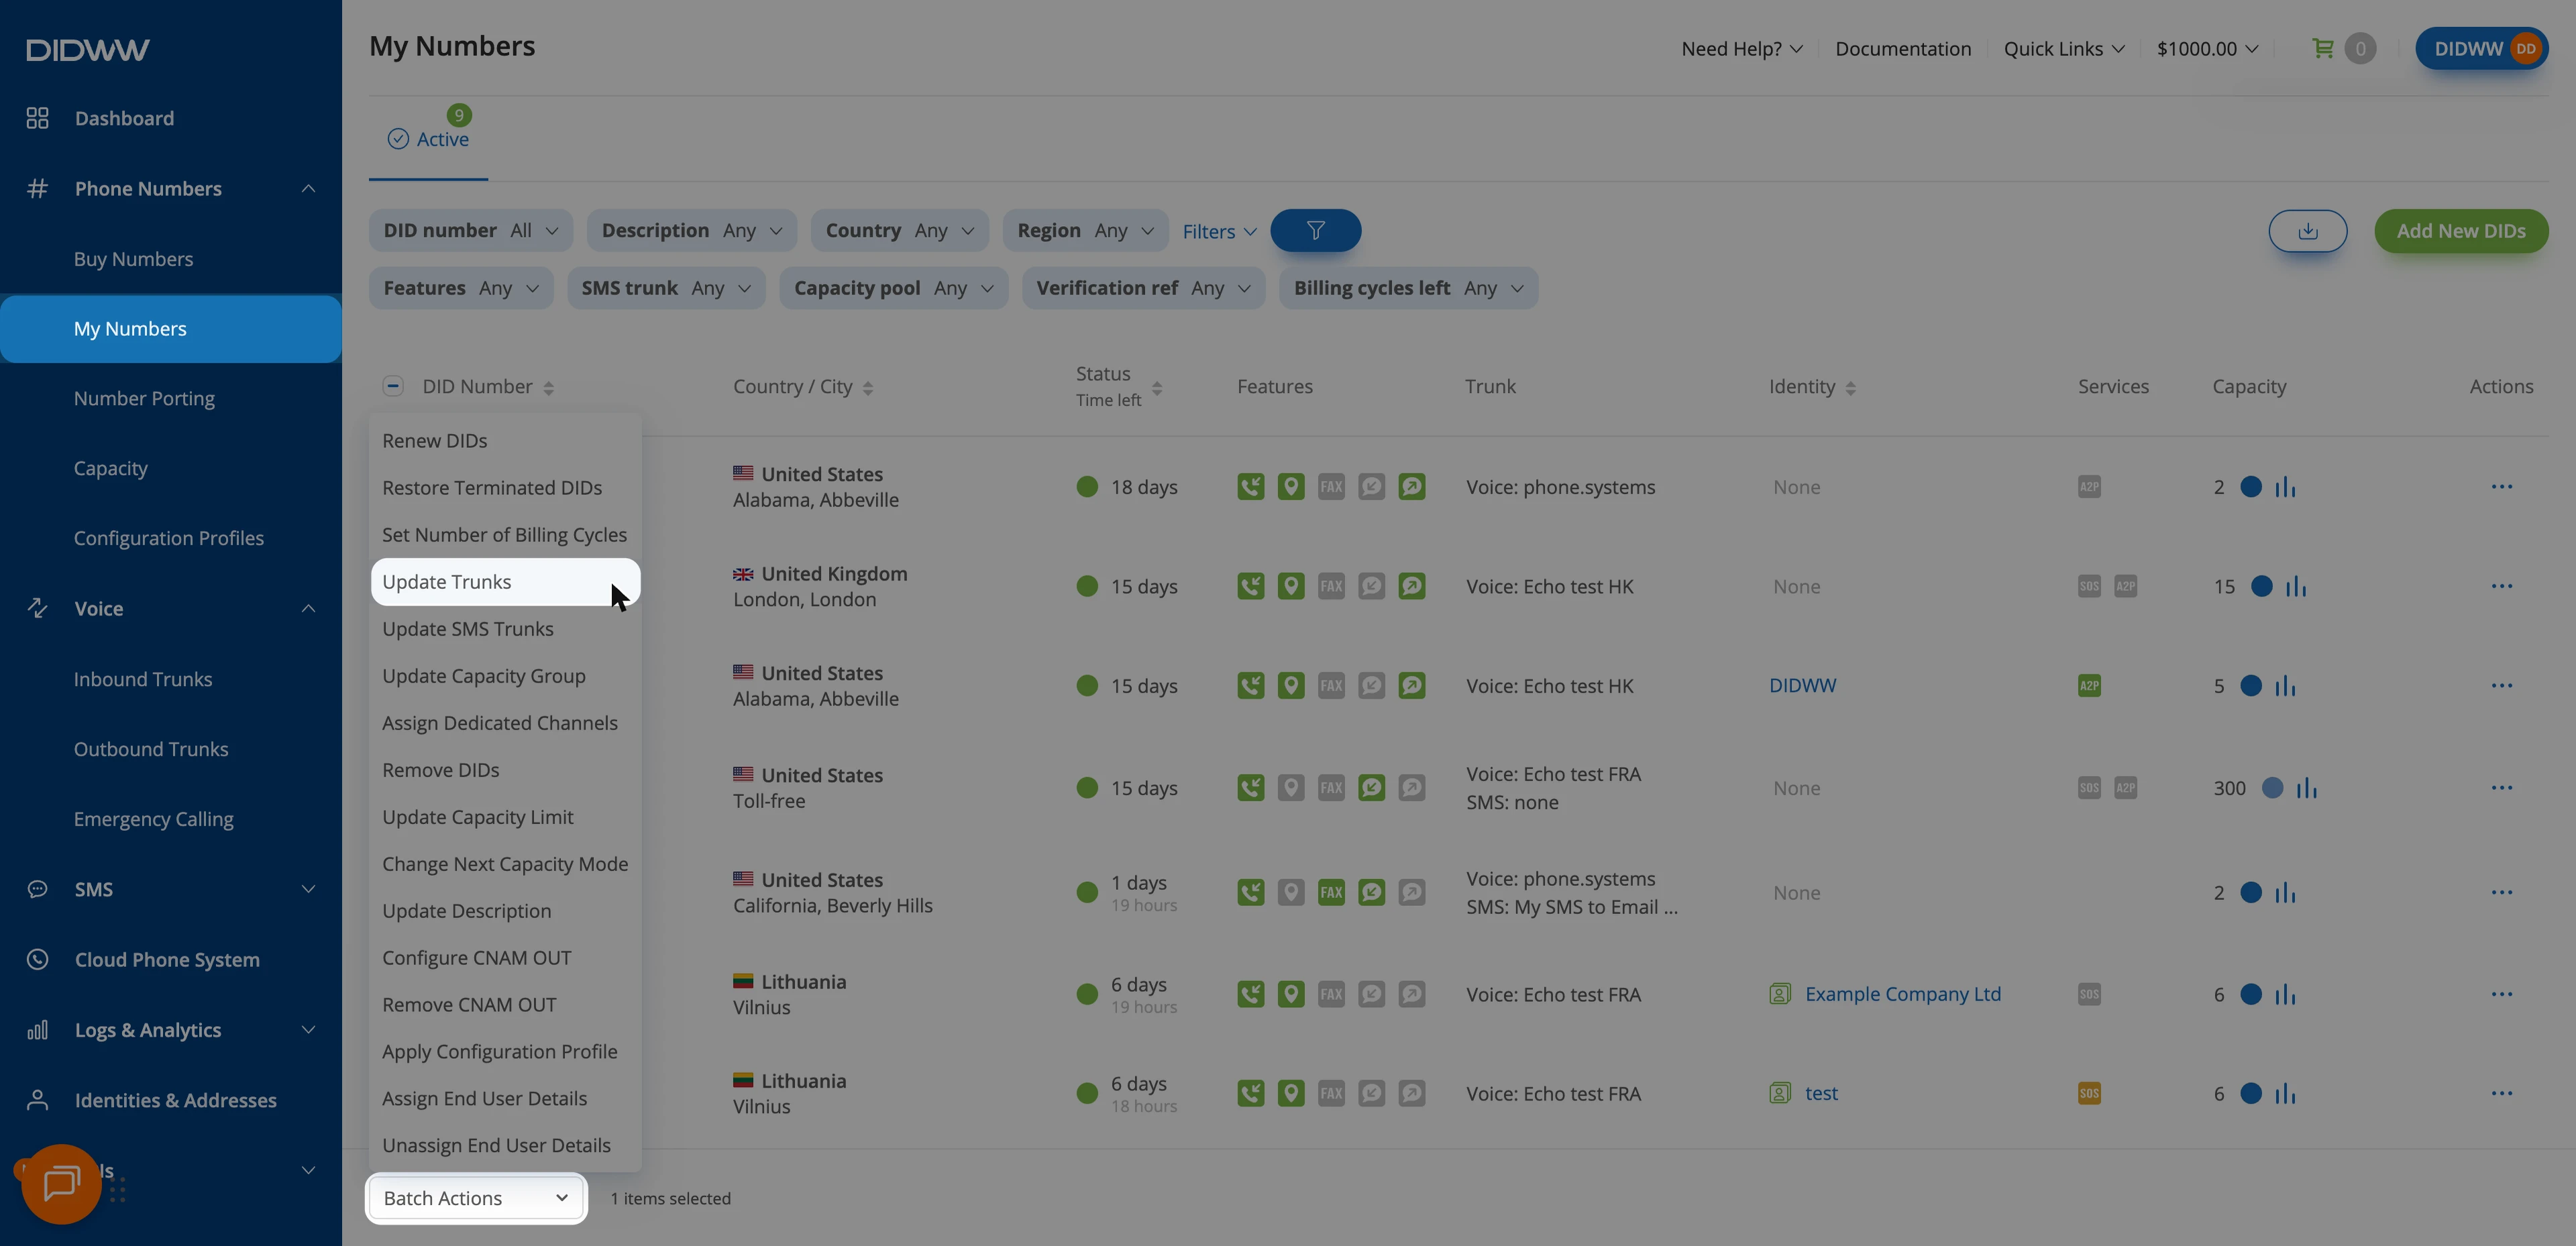Select Update Trunks from batch menu
This screenshot has height=1246, width=2576.
(x=505, y=582)
